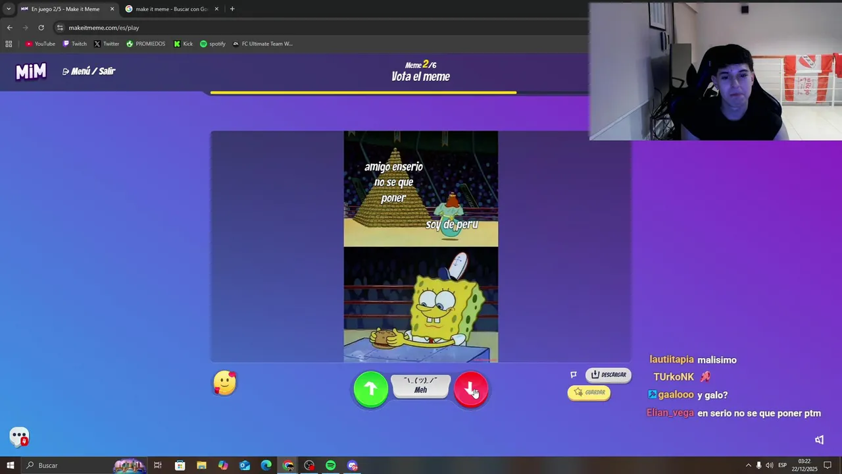Open Microsoft Edge from taskbar

click(266, 465)
